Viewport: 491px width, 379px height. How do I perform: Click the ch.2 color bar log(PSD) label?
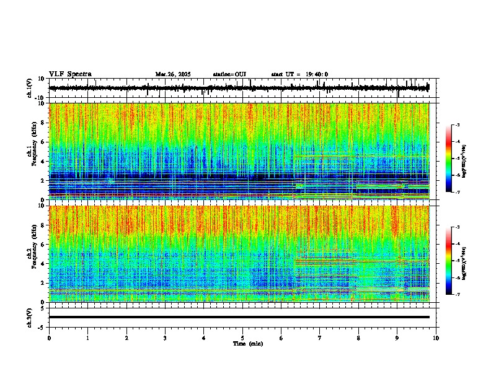[464, 263]
